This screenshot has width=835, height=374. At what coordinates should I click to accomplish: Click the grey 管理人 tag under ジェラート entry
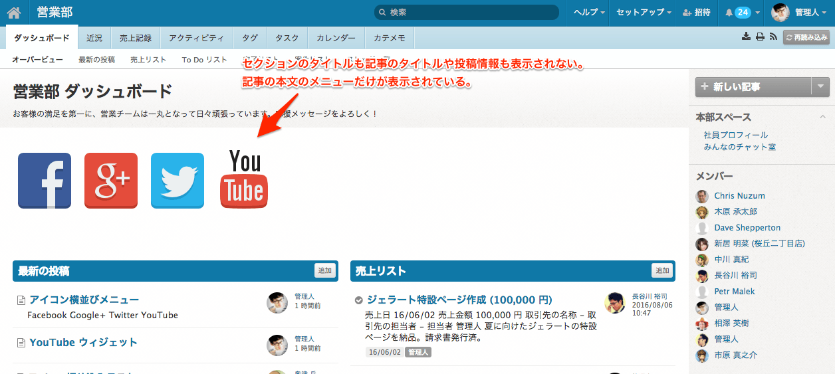[418, 352]
